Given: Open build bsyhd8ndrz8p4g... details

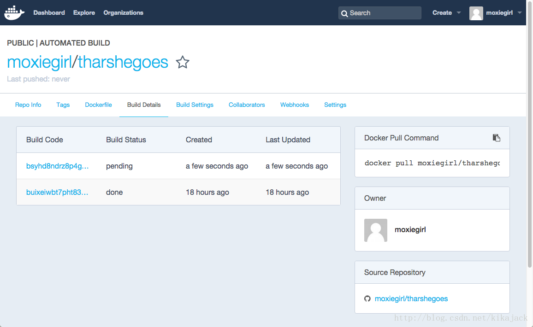Looking at the screenshot, I should coord(58,166).
